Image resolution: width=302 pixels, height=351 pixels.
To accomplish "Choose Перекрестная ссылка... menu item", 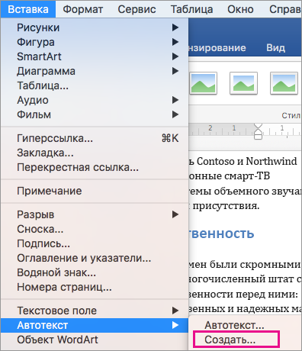I will (95, 167).
